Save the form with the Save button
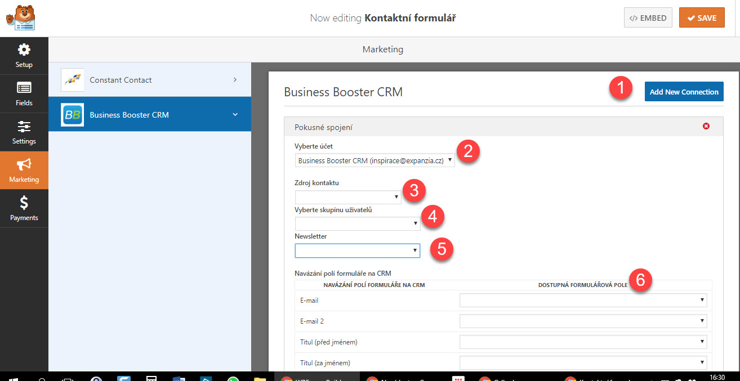This screenshot has height=381, width=740. [x=702, y=18]
